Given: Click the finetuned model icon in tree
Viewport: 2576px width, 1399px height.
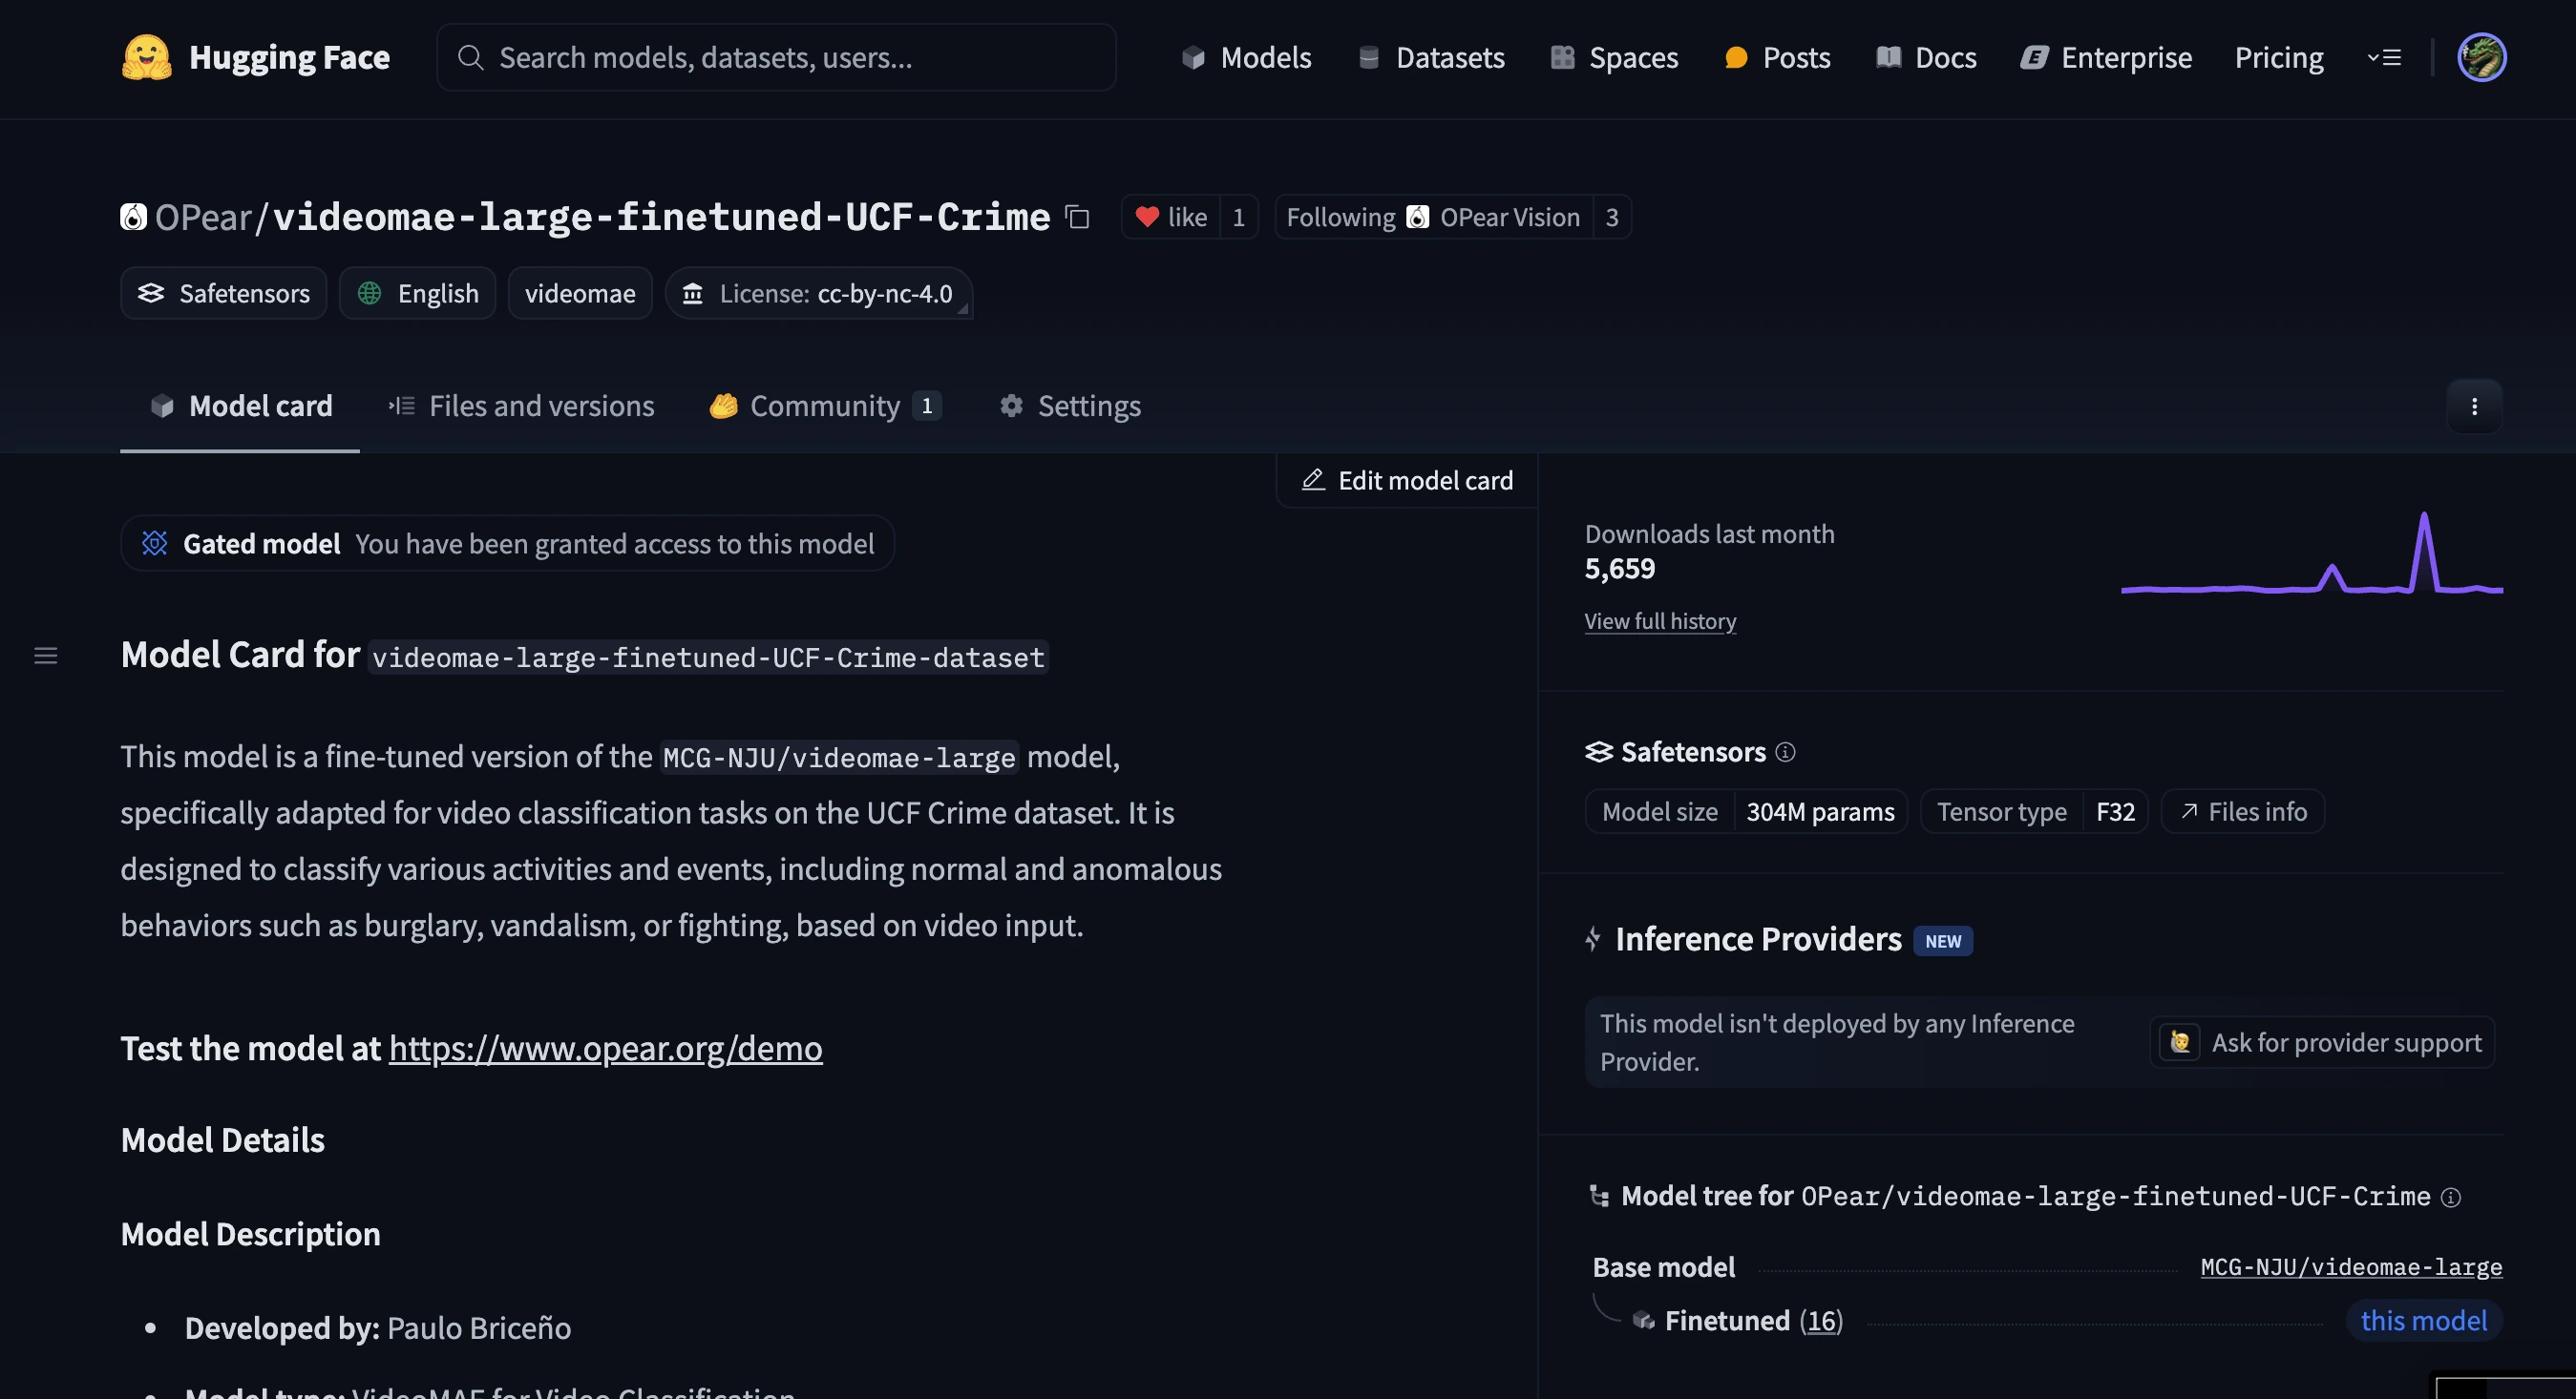Looking at the screenshot, I should click(x=1643, y=1321).
